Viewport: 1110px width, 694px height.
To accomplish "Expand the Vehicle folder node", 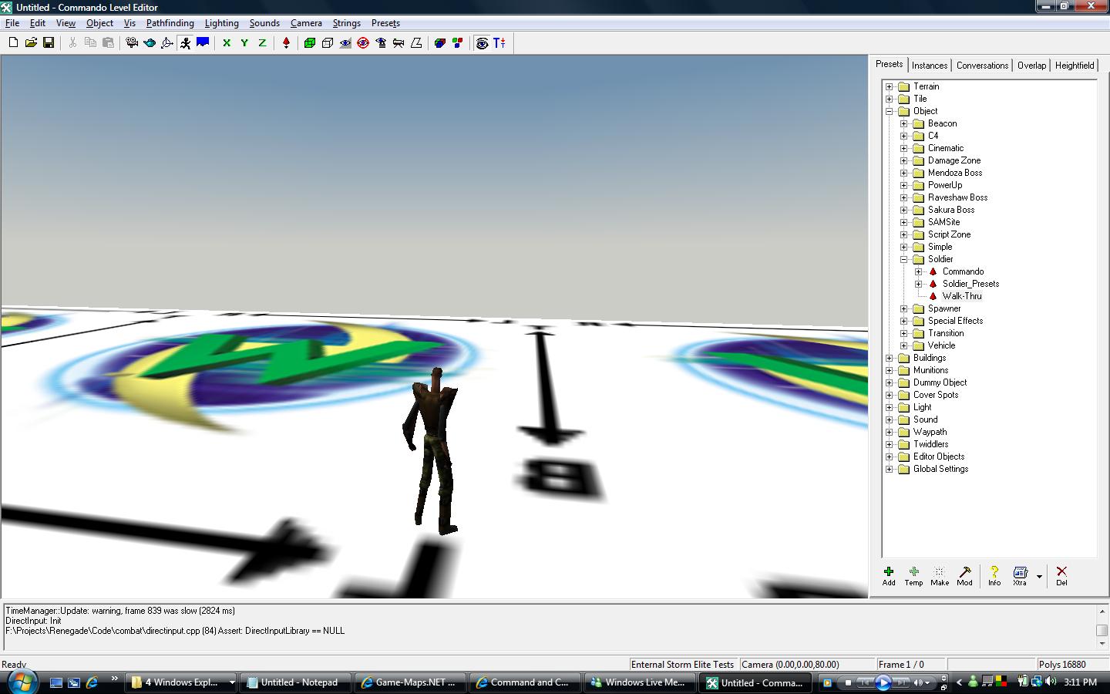I will (903, 345).
